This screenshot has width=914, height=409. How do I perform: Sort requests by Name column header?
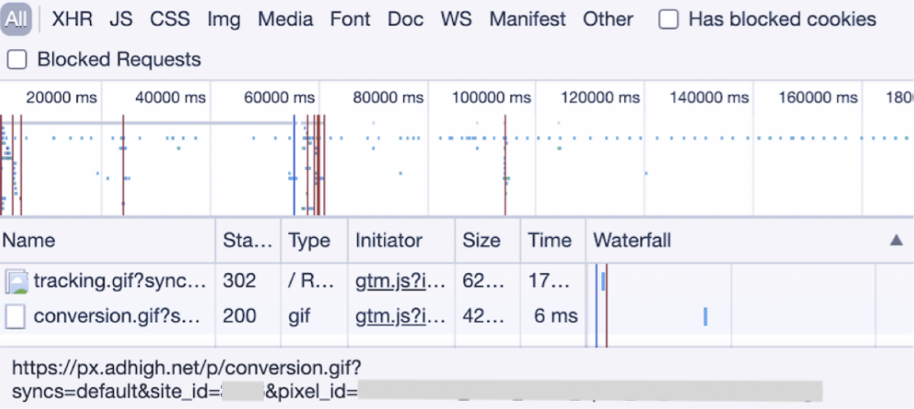click(x=29, y=240)
